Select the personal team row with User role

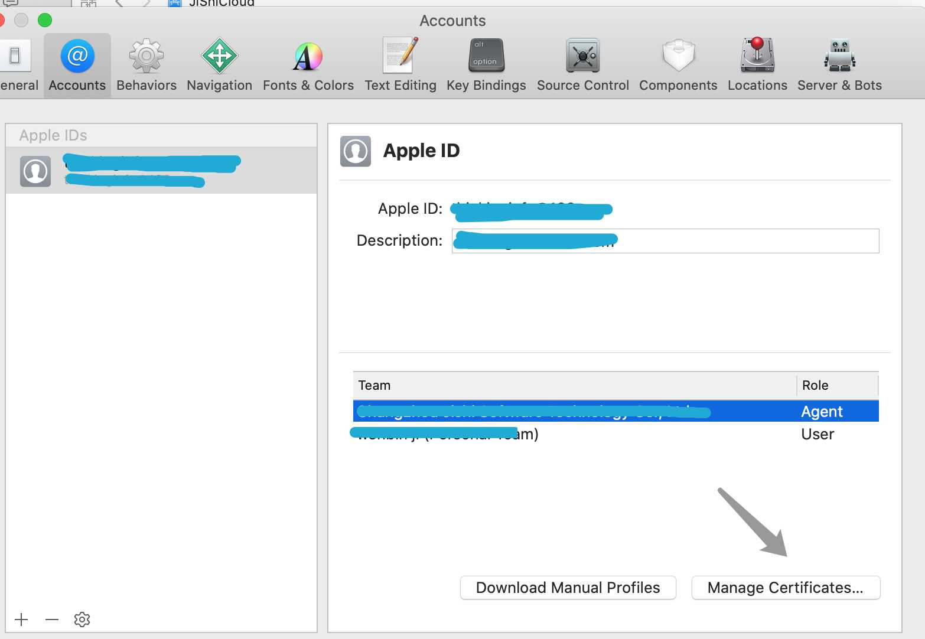click(615, 434)
